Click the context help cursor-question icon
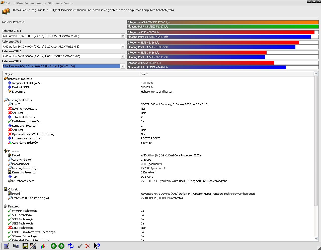321x250 pixels. (x=97, y=246)
